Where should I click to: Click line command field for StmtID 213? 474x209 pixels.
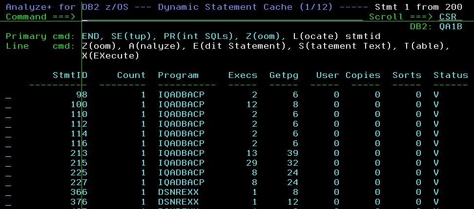8,153
